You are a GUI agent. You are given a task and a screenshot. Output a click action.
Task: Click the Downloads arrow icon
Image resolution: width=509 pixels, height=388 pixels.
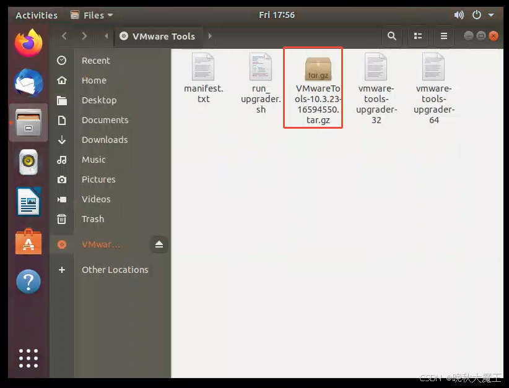pos(62,140)
